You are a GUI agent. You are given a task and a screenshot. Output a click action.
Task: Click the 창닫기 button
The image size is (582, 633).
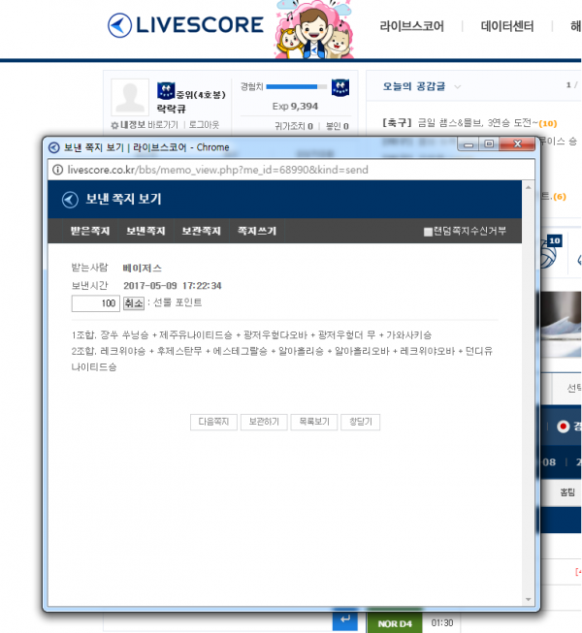[360, 422]
